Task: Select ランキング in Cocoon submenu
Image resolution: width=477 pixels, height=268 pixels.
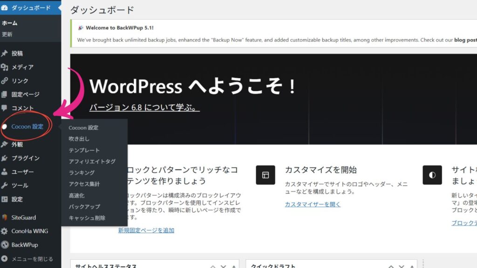Action: tap(82, 173)
